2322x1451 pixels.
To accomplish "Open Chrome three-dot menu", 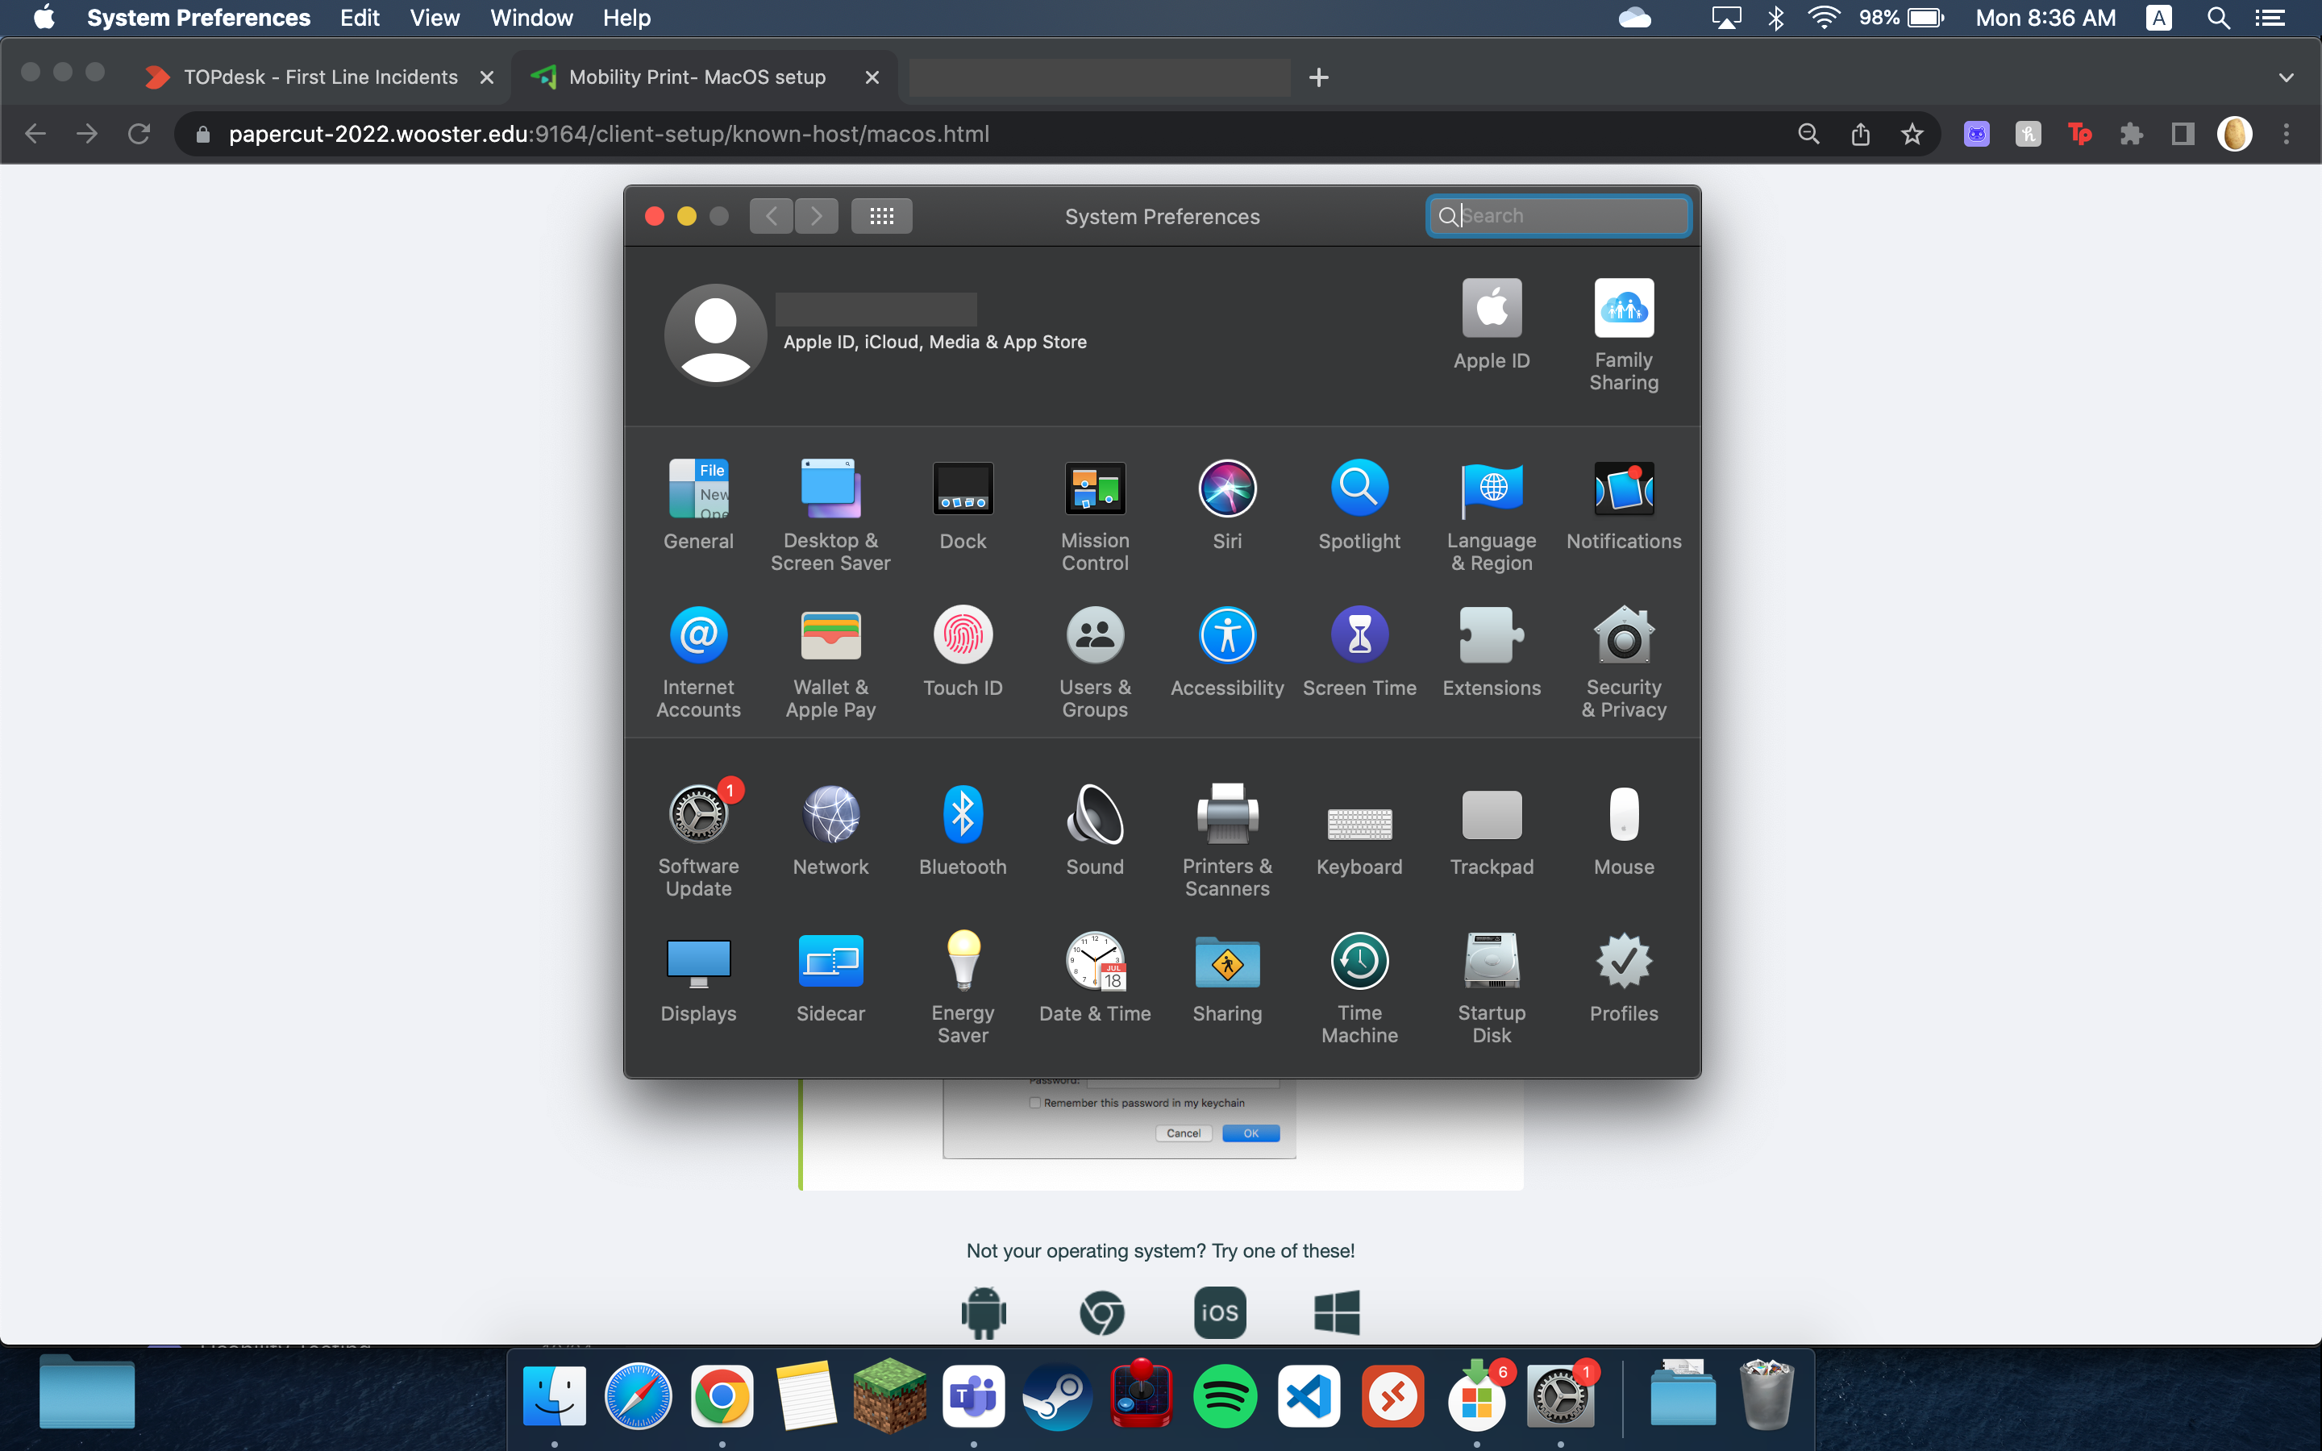I will coord(2287,135).
